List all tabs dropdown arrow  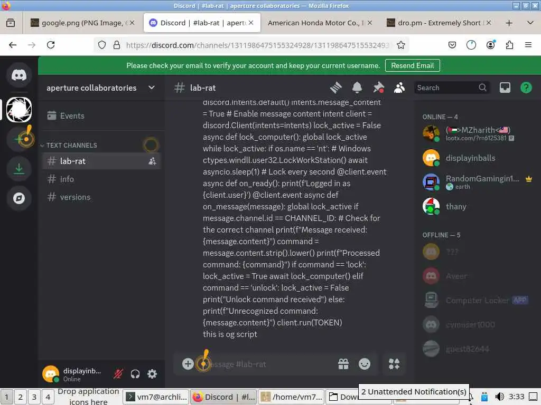530,23
